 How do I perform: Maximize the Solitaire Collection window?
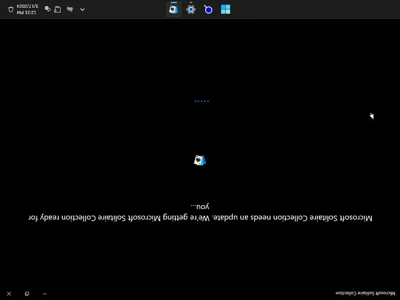(27, 294)
